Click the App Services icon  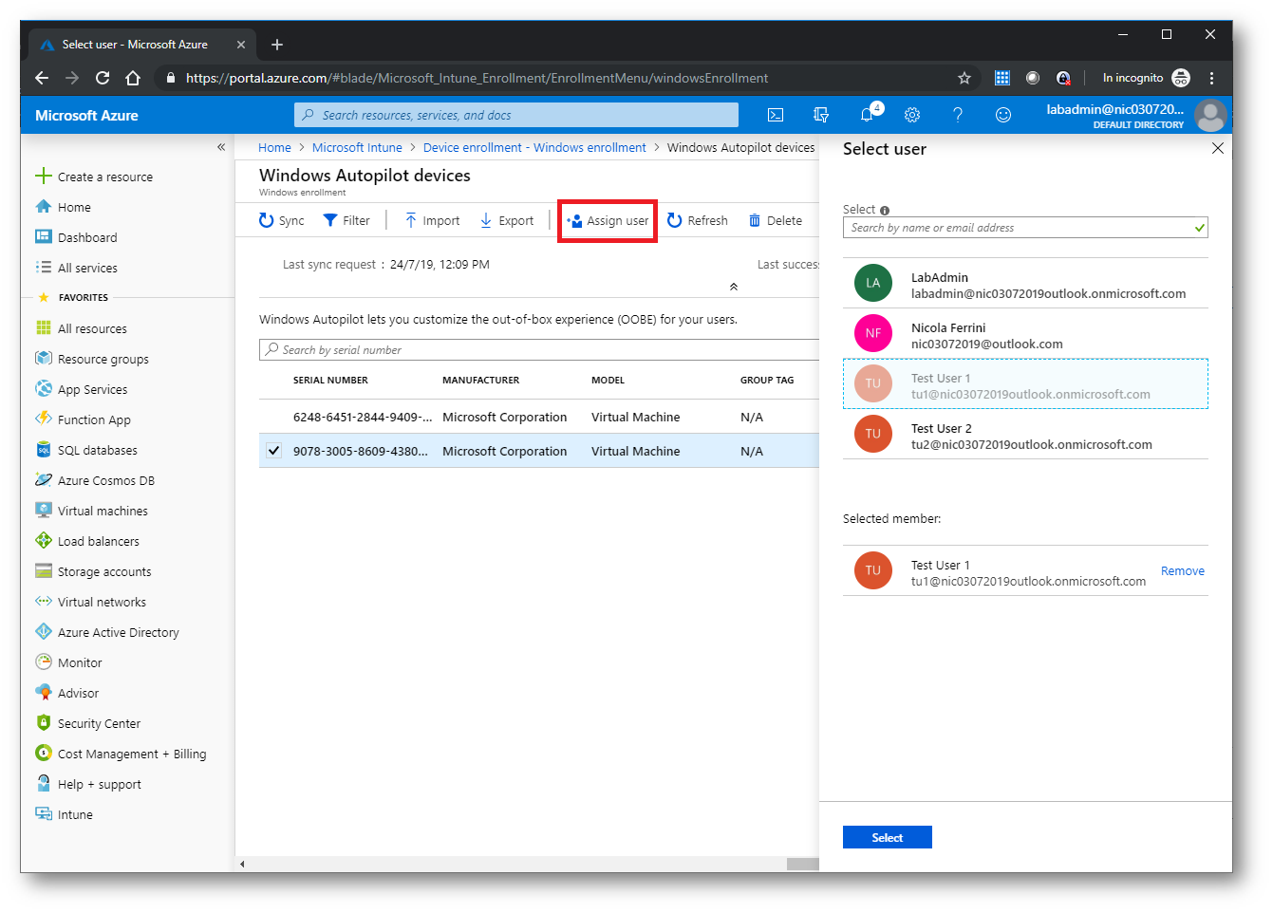(44, 388)
